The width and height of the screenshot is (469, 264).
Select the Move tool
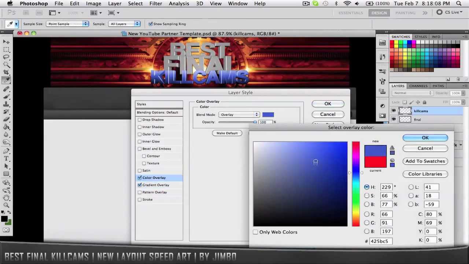pos(6,42)
